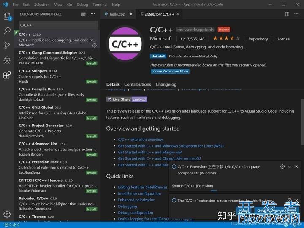Dismiss the C/C++ download notification
Image resolution: width=304 pixels, height=228 pixels.
tap(297, 166)
